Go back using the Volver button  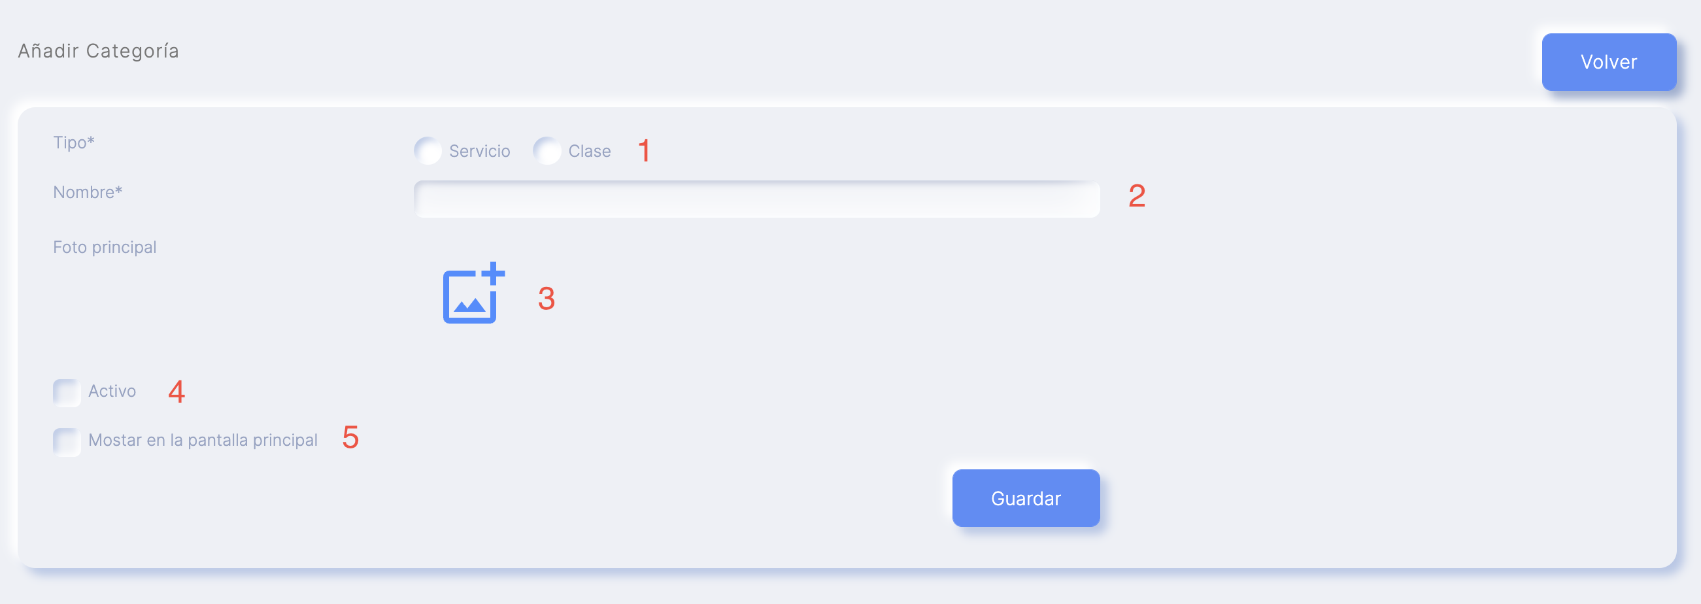click(1609, 62)
